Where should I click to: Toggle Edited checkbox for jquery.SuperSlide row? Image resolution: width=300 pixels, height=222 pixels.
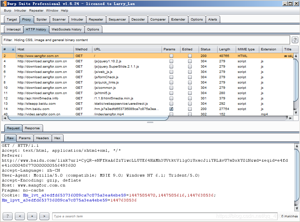click(190, 66)
